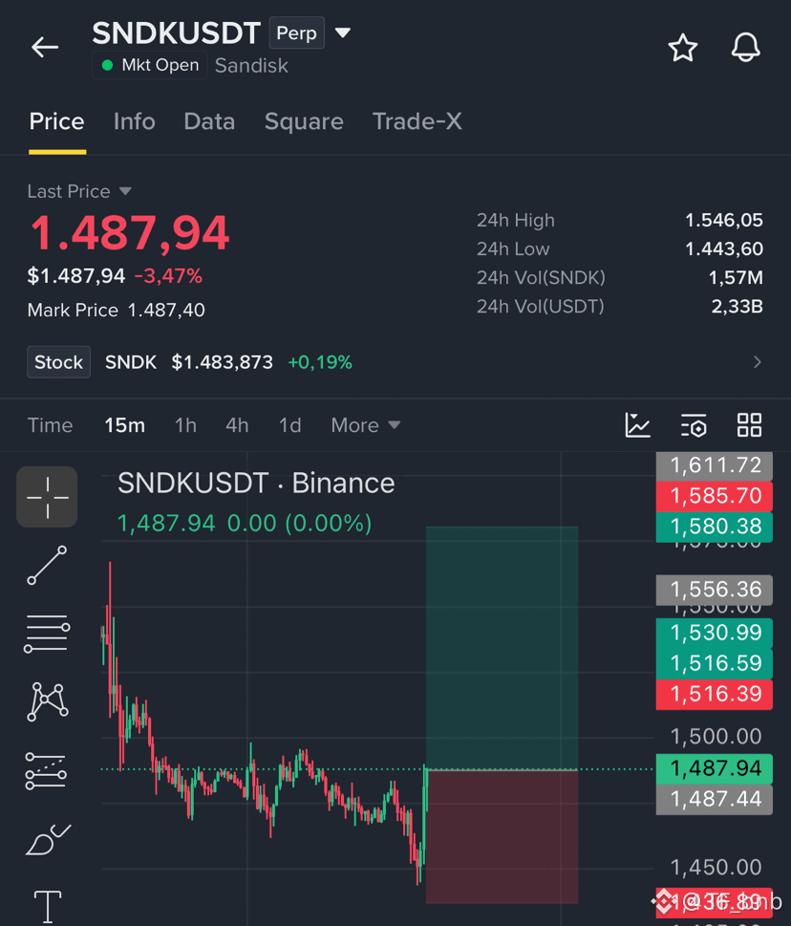Select the 15m chart interval
This screenshot has height=926, width=791.
(124, 425)
